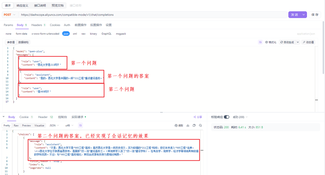The image size is (325, 175).
Task: Switch to the Headers request tab
Action: coord(36,25)
